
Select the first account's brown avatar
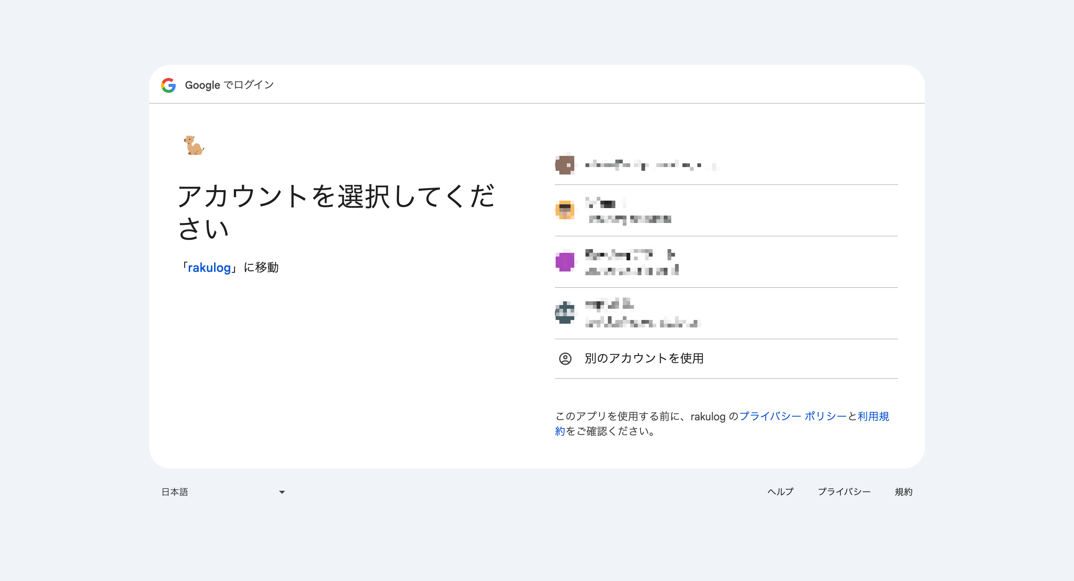pos(565,165)
